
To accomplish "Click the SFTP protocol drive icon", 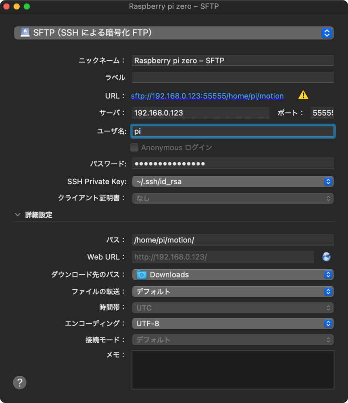I will (x=25, y=33).
